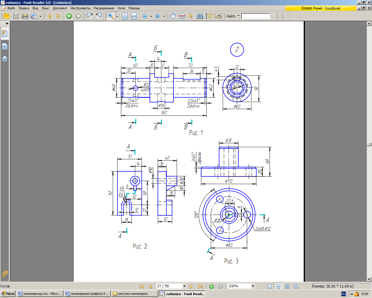
Task: Click green previous view button in status bar
Action: [212, 286]
